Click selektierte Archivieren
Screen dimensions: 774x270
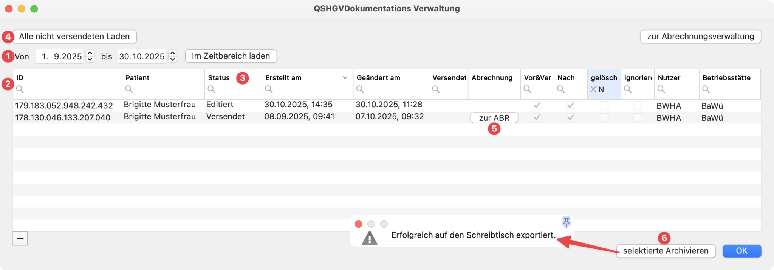click(x=666, y=251)
